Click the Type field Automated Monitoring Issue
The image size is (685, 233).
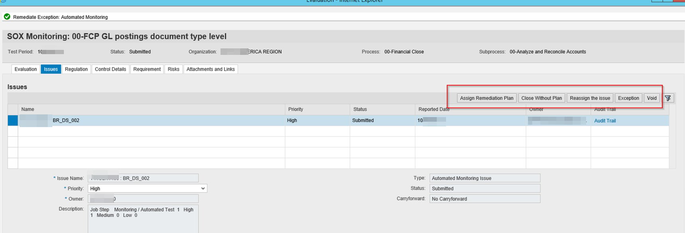(x=485, y=178)
